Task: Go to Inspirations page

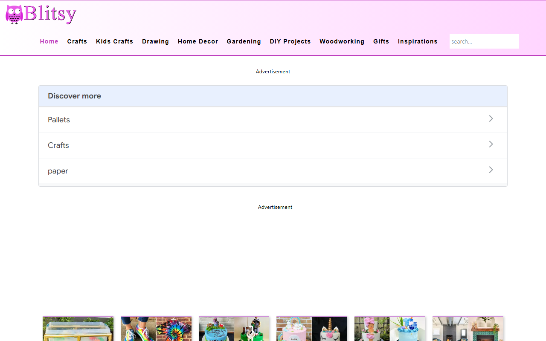Action: [418, 41]
